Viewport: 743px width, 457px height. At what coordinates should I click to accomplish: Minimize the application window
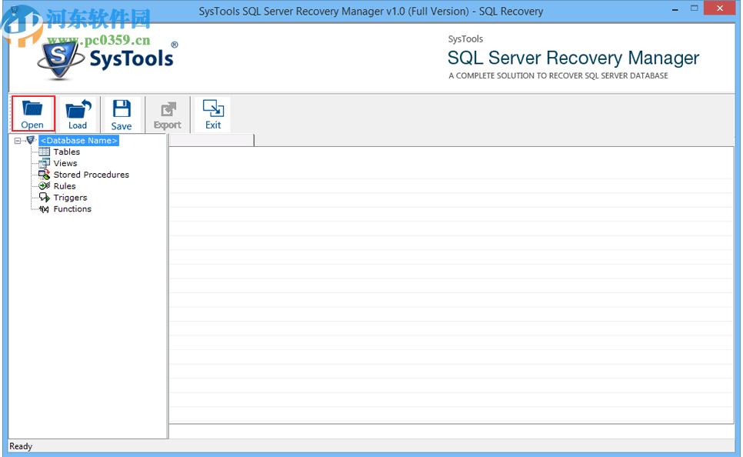click(x=676, y=8)
